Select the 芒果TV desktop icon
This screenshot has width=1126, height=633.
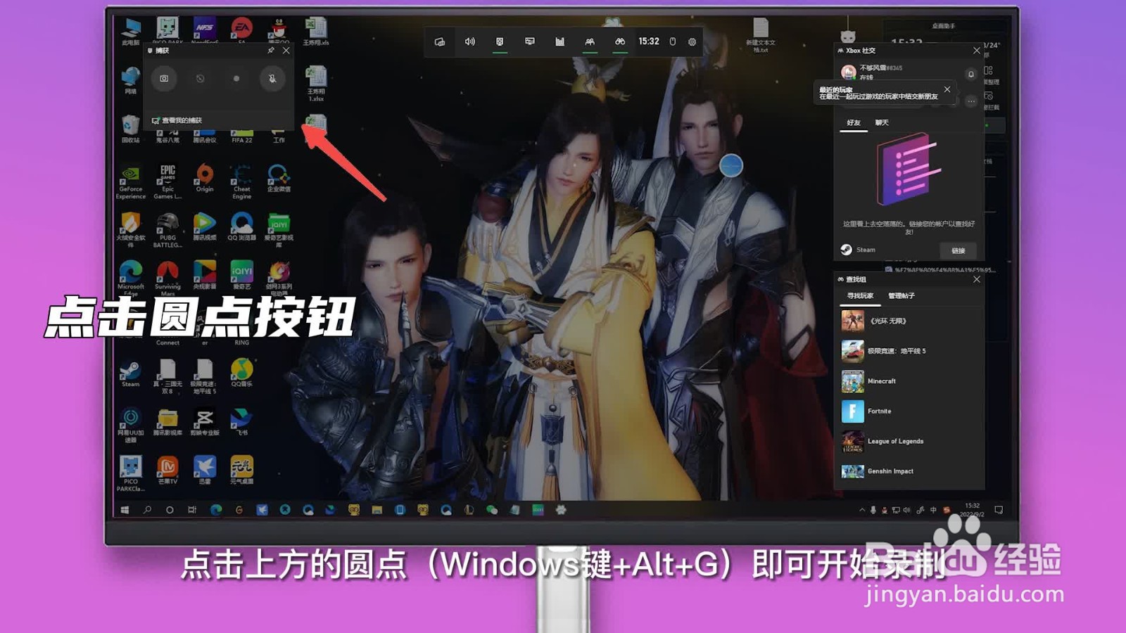pyautogui.click(x=167, y=470)
